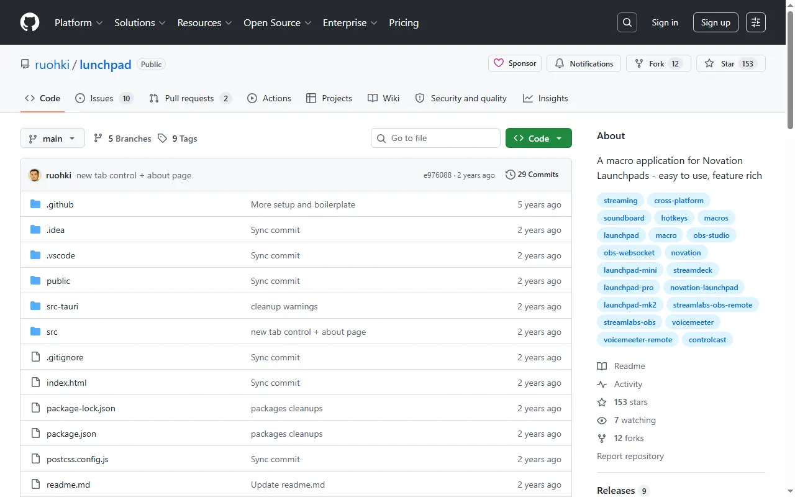Open the search magnifier button

click(627, 22)
